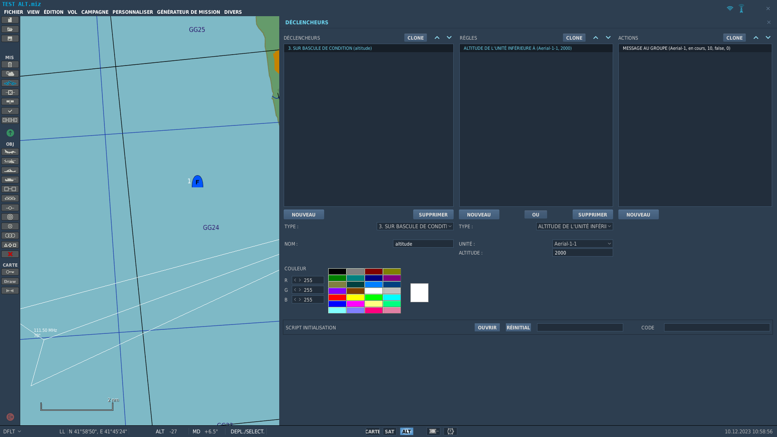Select the ruler distance measurement tool

click(10, 291)
